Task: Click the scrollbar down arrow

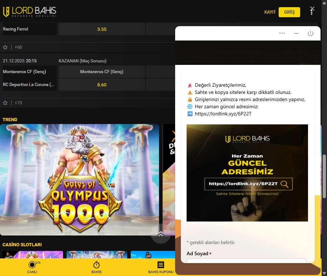Action: [324, 273]
